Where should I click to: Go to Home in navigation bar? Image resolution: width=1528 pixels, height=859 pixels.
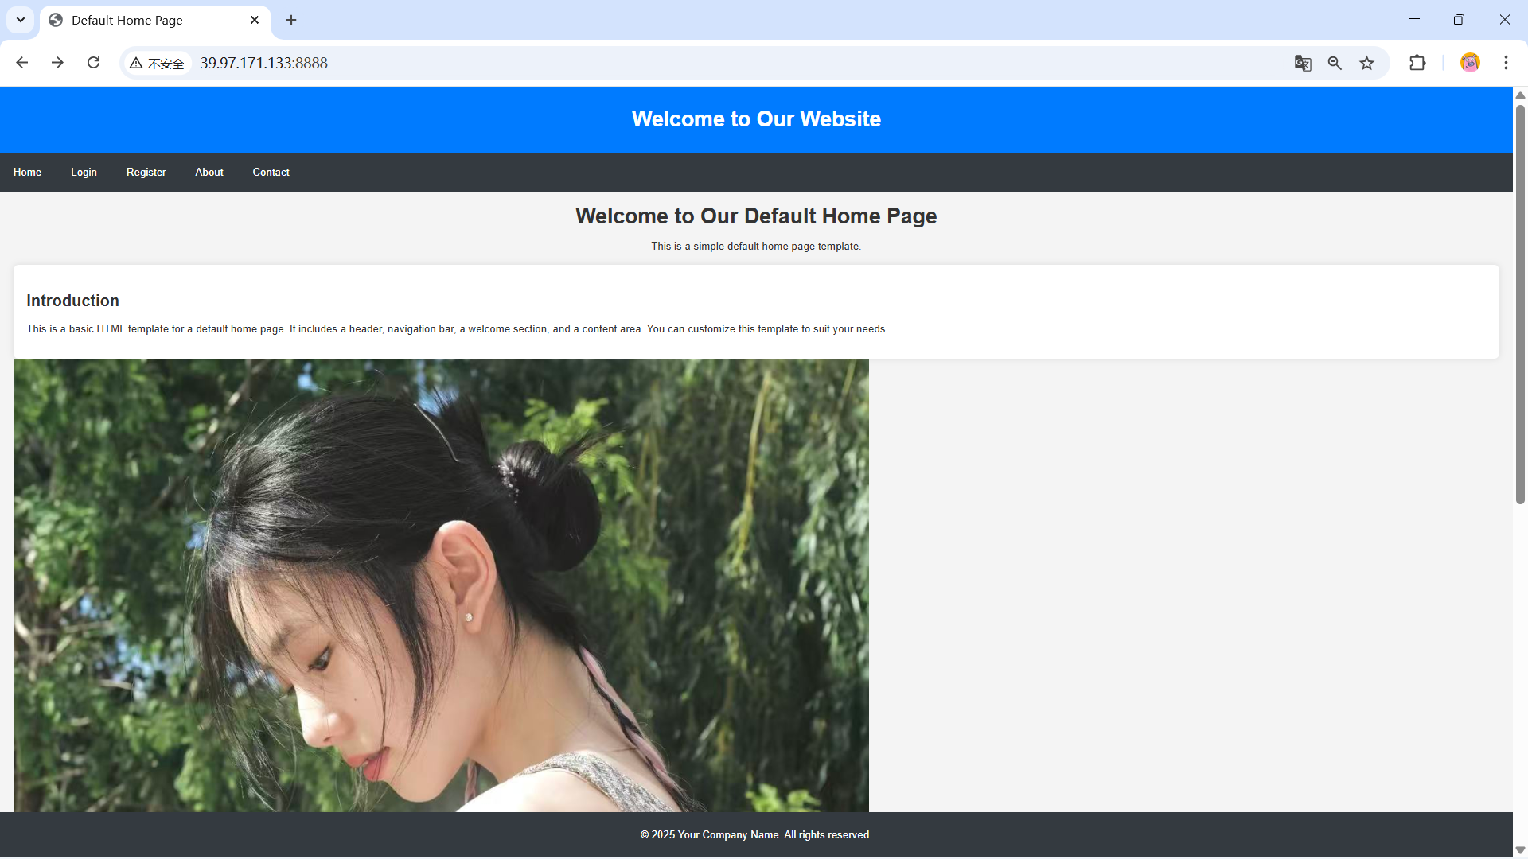[27, 172]
